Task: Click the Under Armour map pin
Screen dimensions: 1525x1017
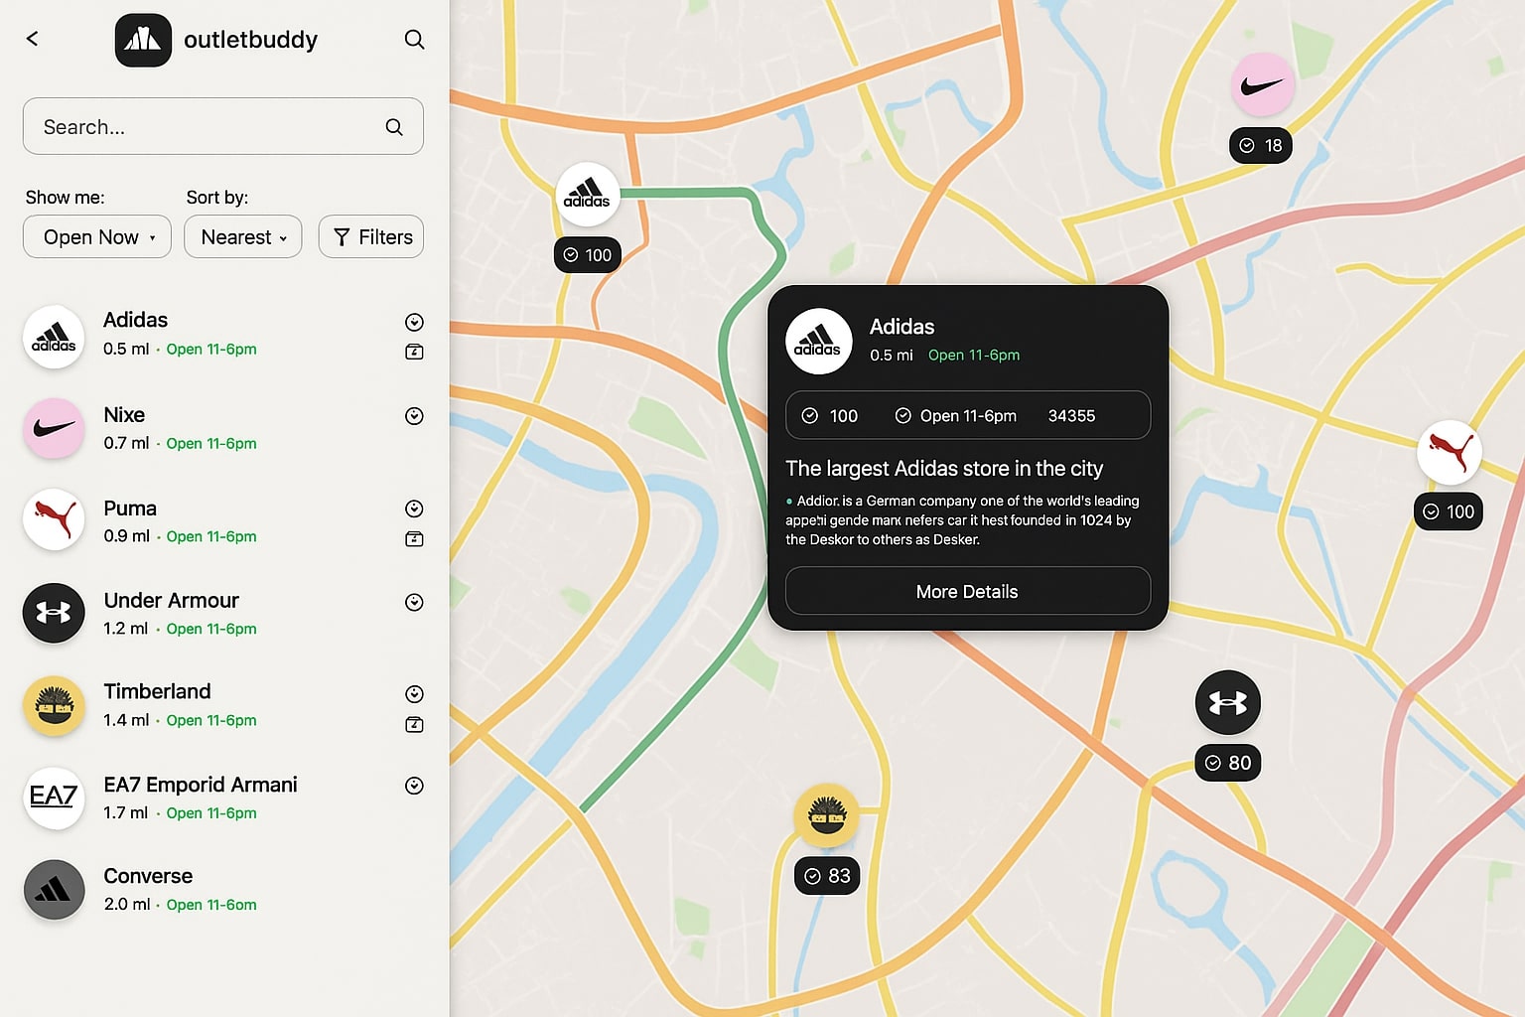Action: coord(1228,703)
